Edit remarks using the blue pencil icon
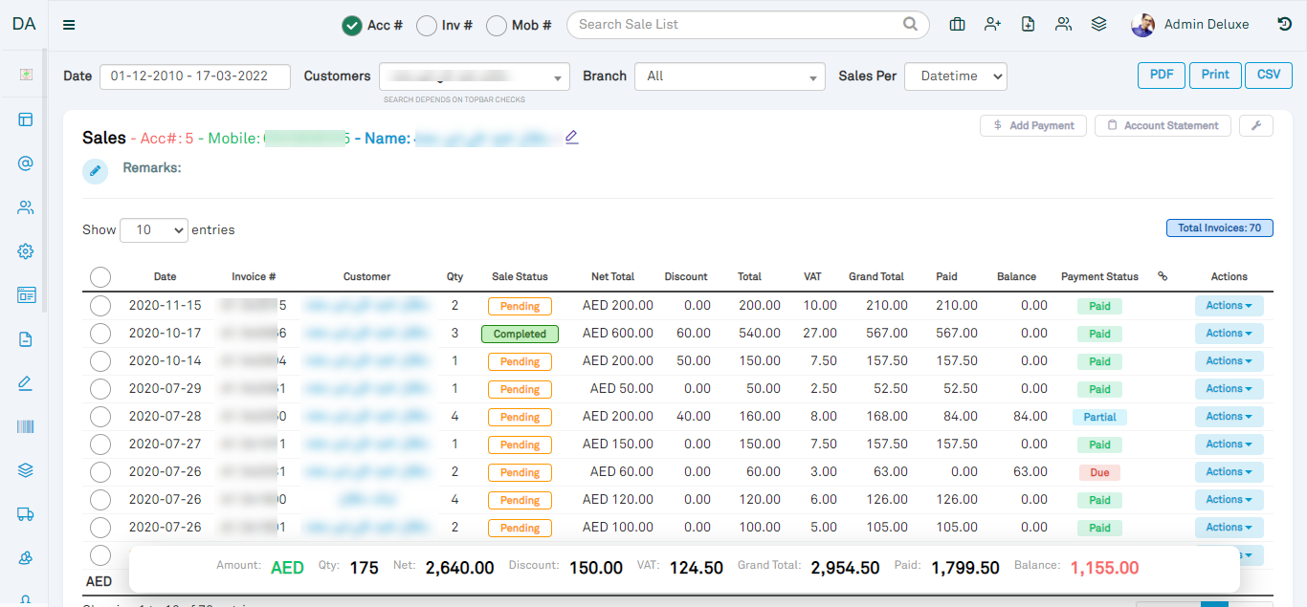This screenshot has width=1307, height=607. tap(95, 170)
